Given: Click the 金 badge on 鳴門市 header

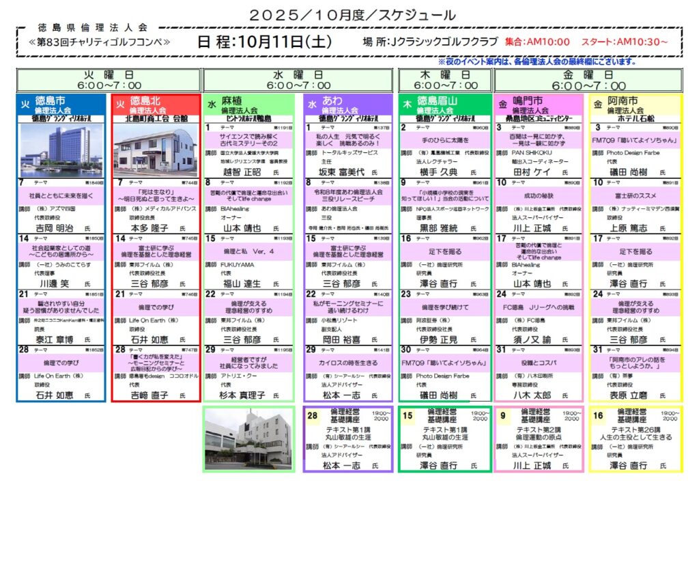Looking at the screenshot, I should pyautogui.click(x=503, y=104).
